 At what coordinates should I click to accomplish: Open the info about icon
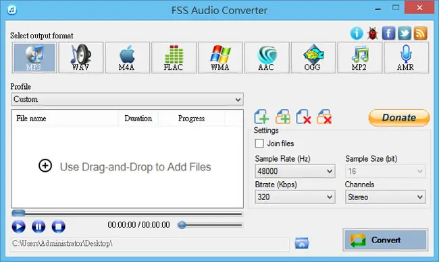(357, 34)
